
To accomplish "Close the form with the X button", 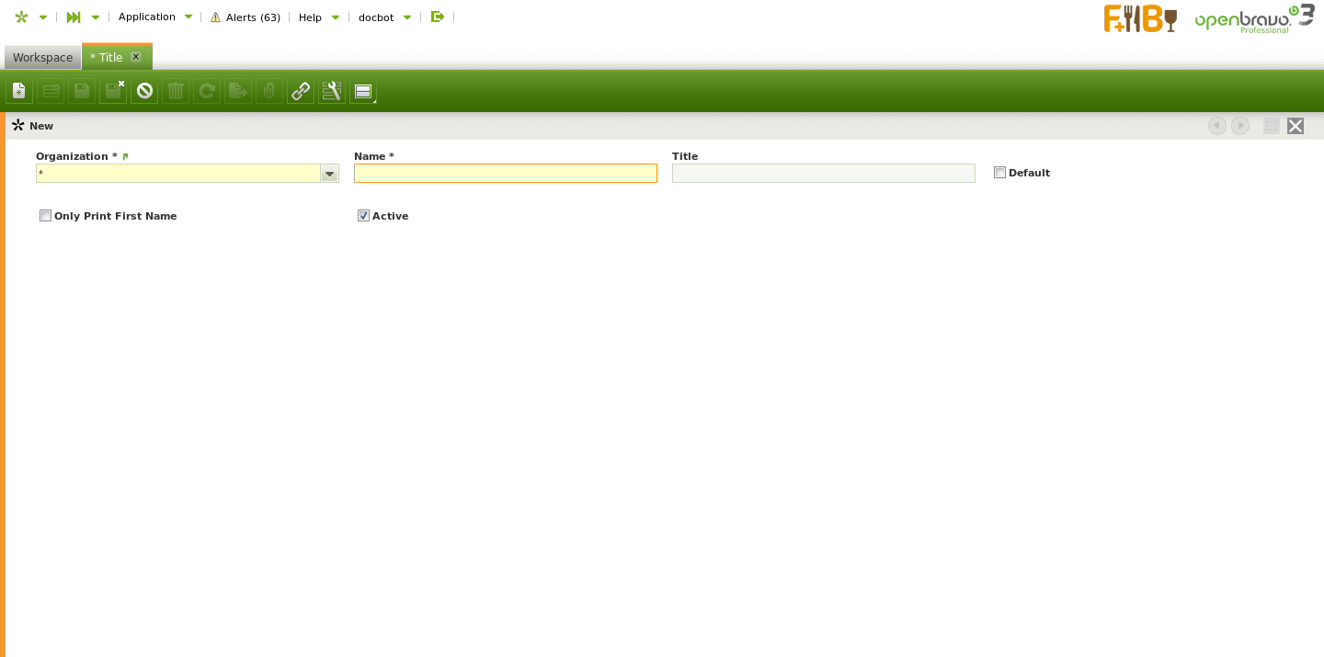I will [x=1295, y=126].
